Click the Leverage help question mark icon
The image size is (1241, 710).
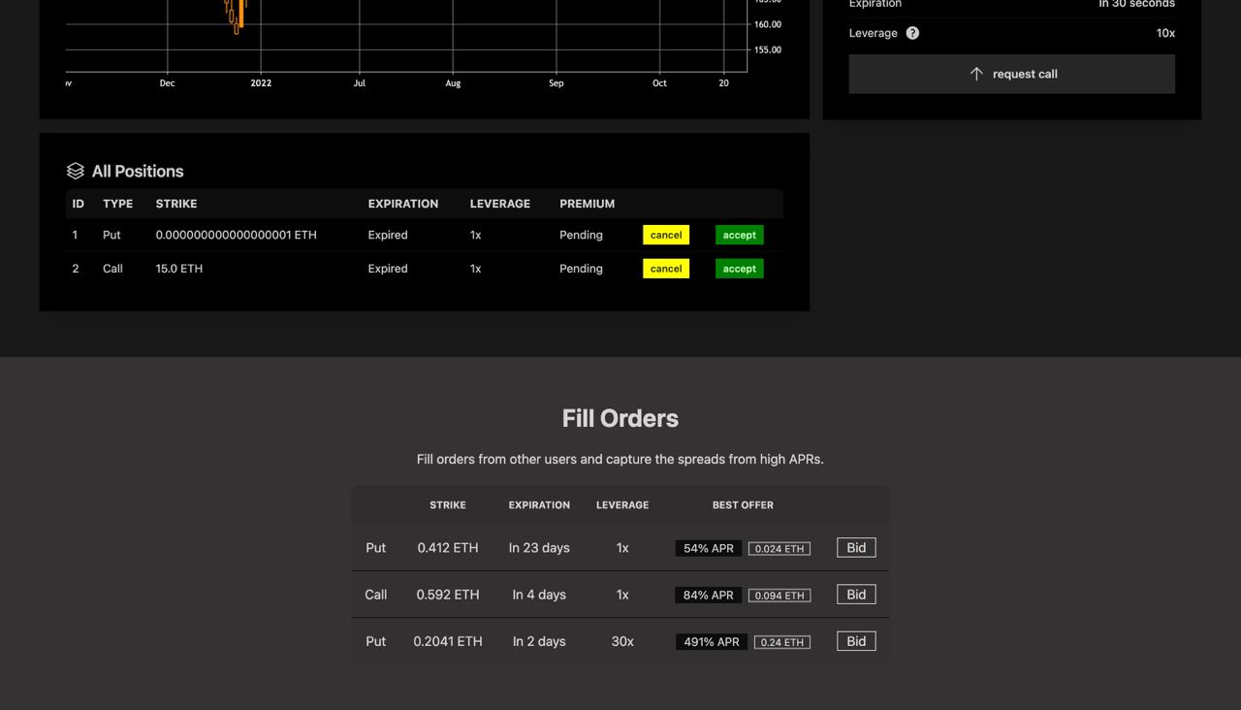point(912,33)
